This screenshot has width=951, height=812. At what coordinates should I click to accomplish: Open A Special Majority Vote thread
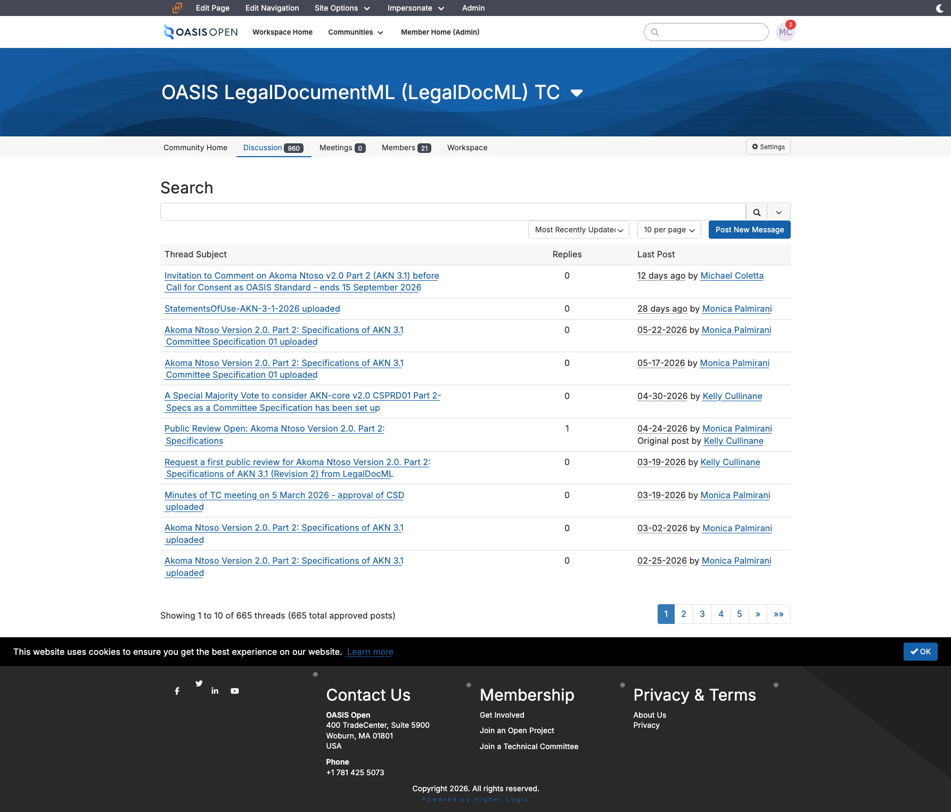pyautogui.click(x=302, y=402)
